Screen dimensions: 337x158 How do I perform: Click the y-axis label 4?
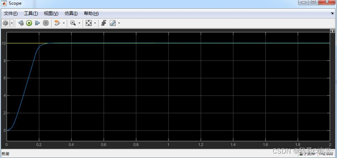[4, 96]
